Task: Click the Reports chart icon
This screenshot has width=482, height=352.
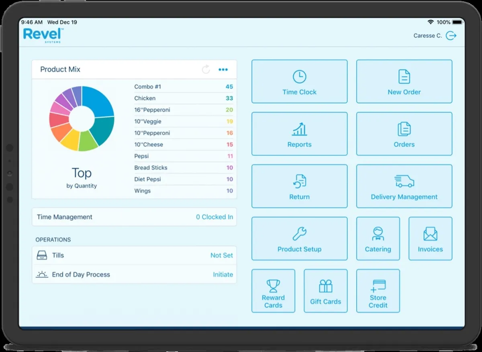Action: tap(299, 128)
